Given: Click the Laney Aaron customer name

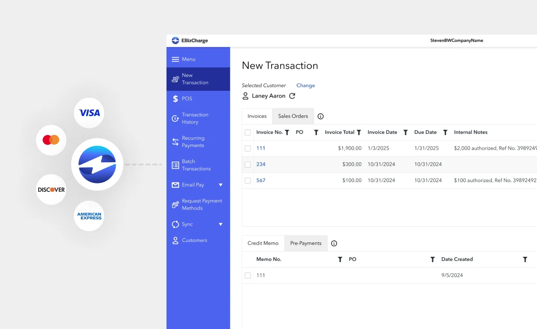Looking at the screenshot, I should pos(268,96).
